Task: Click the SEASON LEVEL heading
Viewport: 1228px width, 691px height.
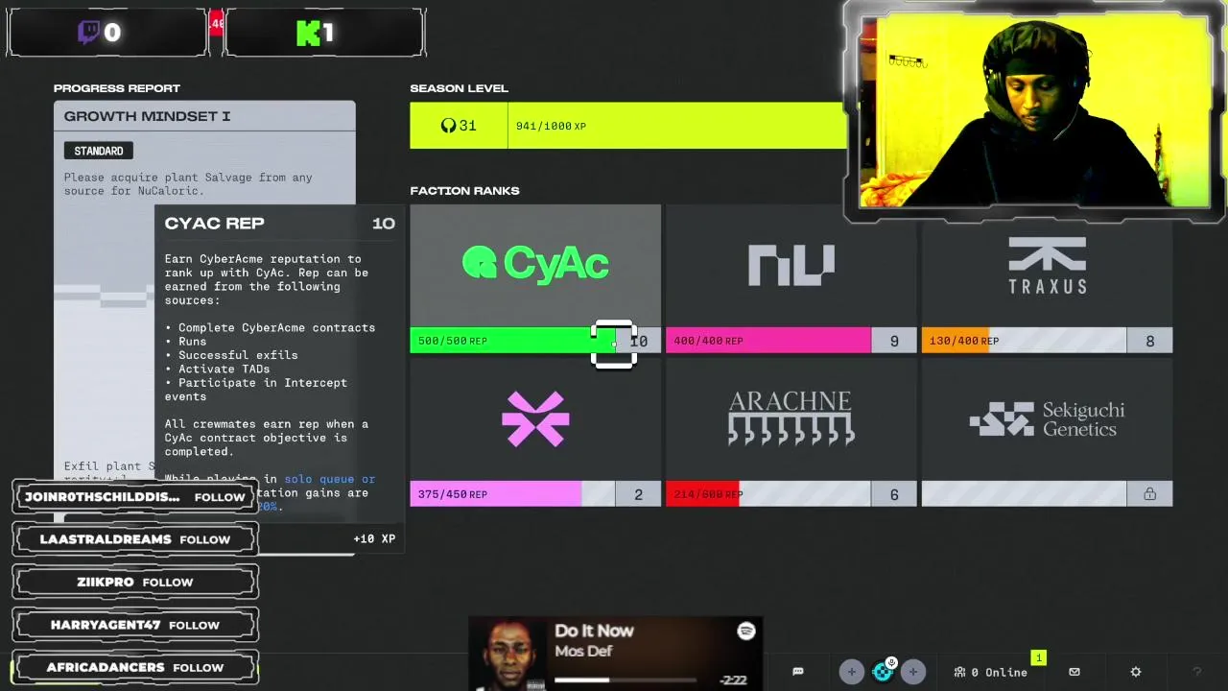Action: [459, 88]
